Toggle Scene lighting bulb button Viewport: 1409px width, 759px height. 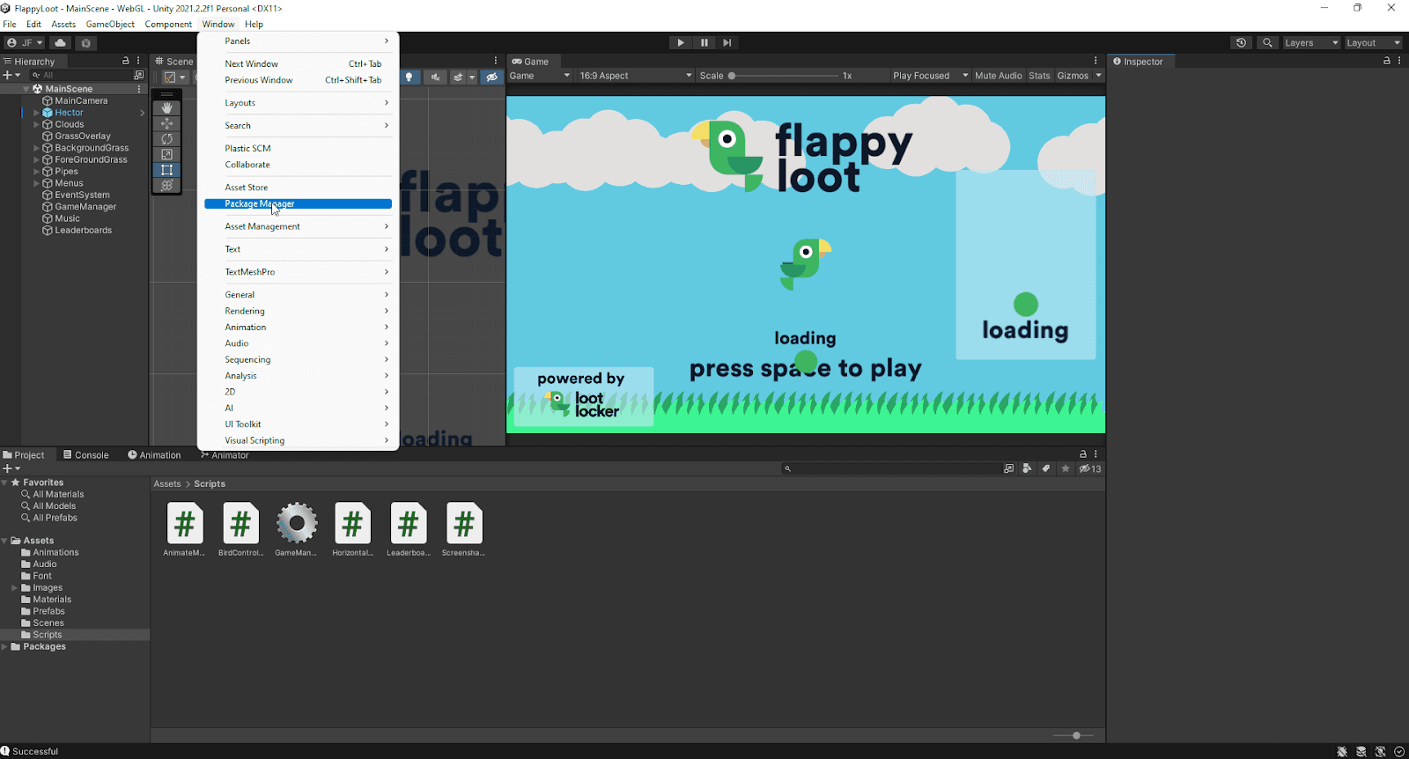(x=409, y=77)
